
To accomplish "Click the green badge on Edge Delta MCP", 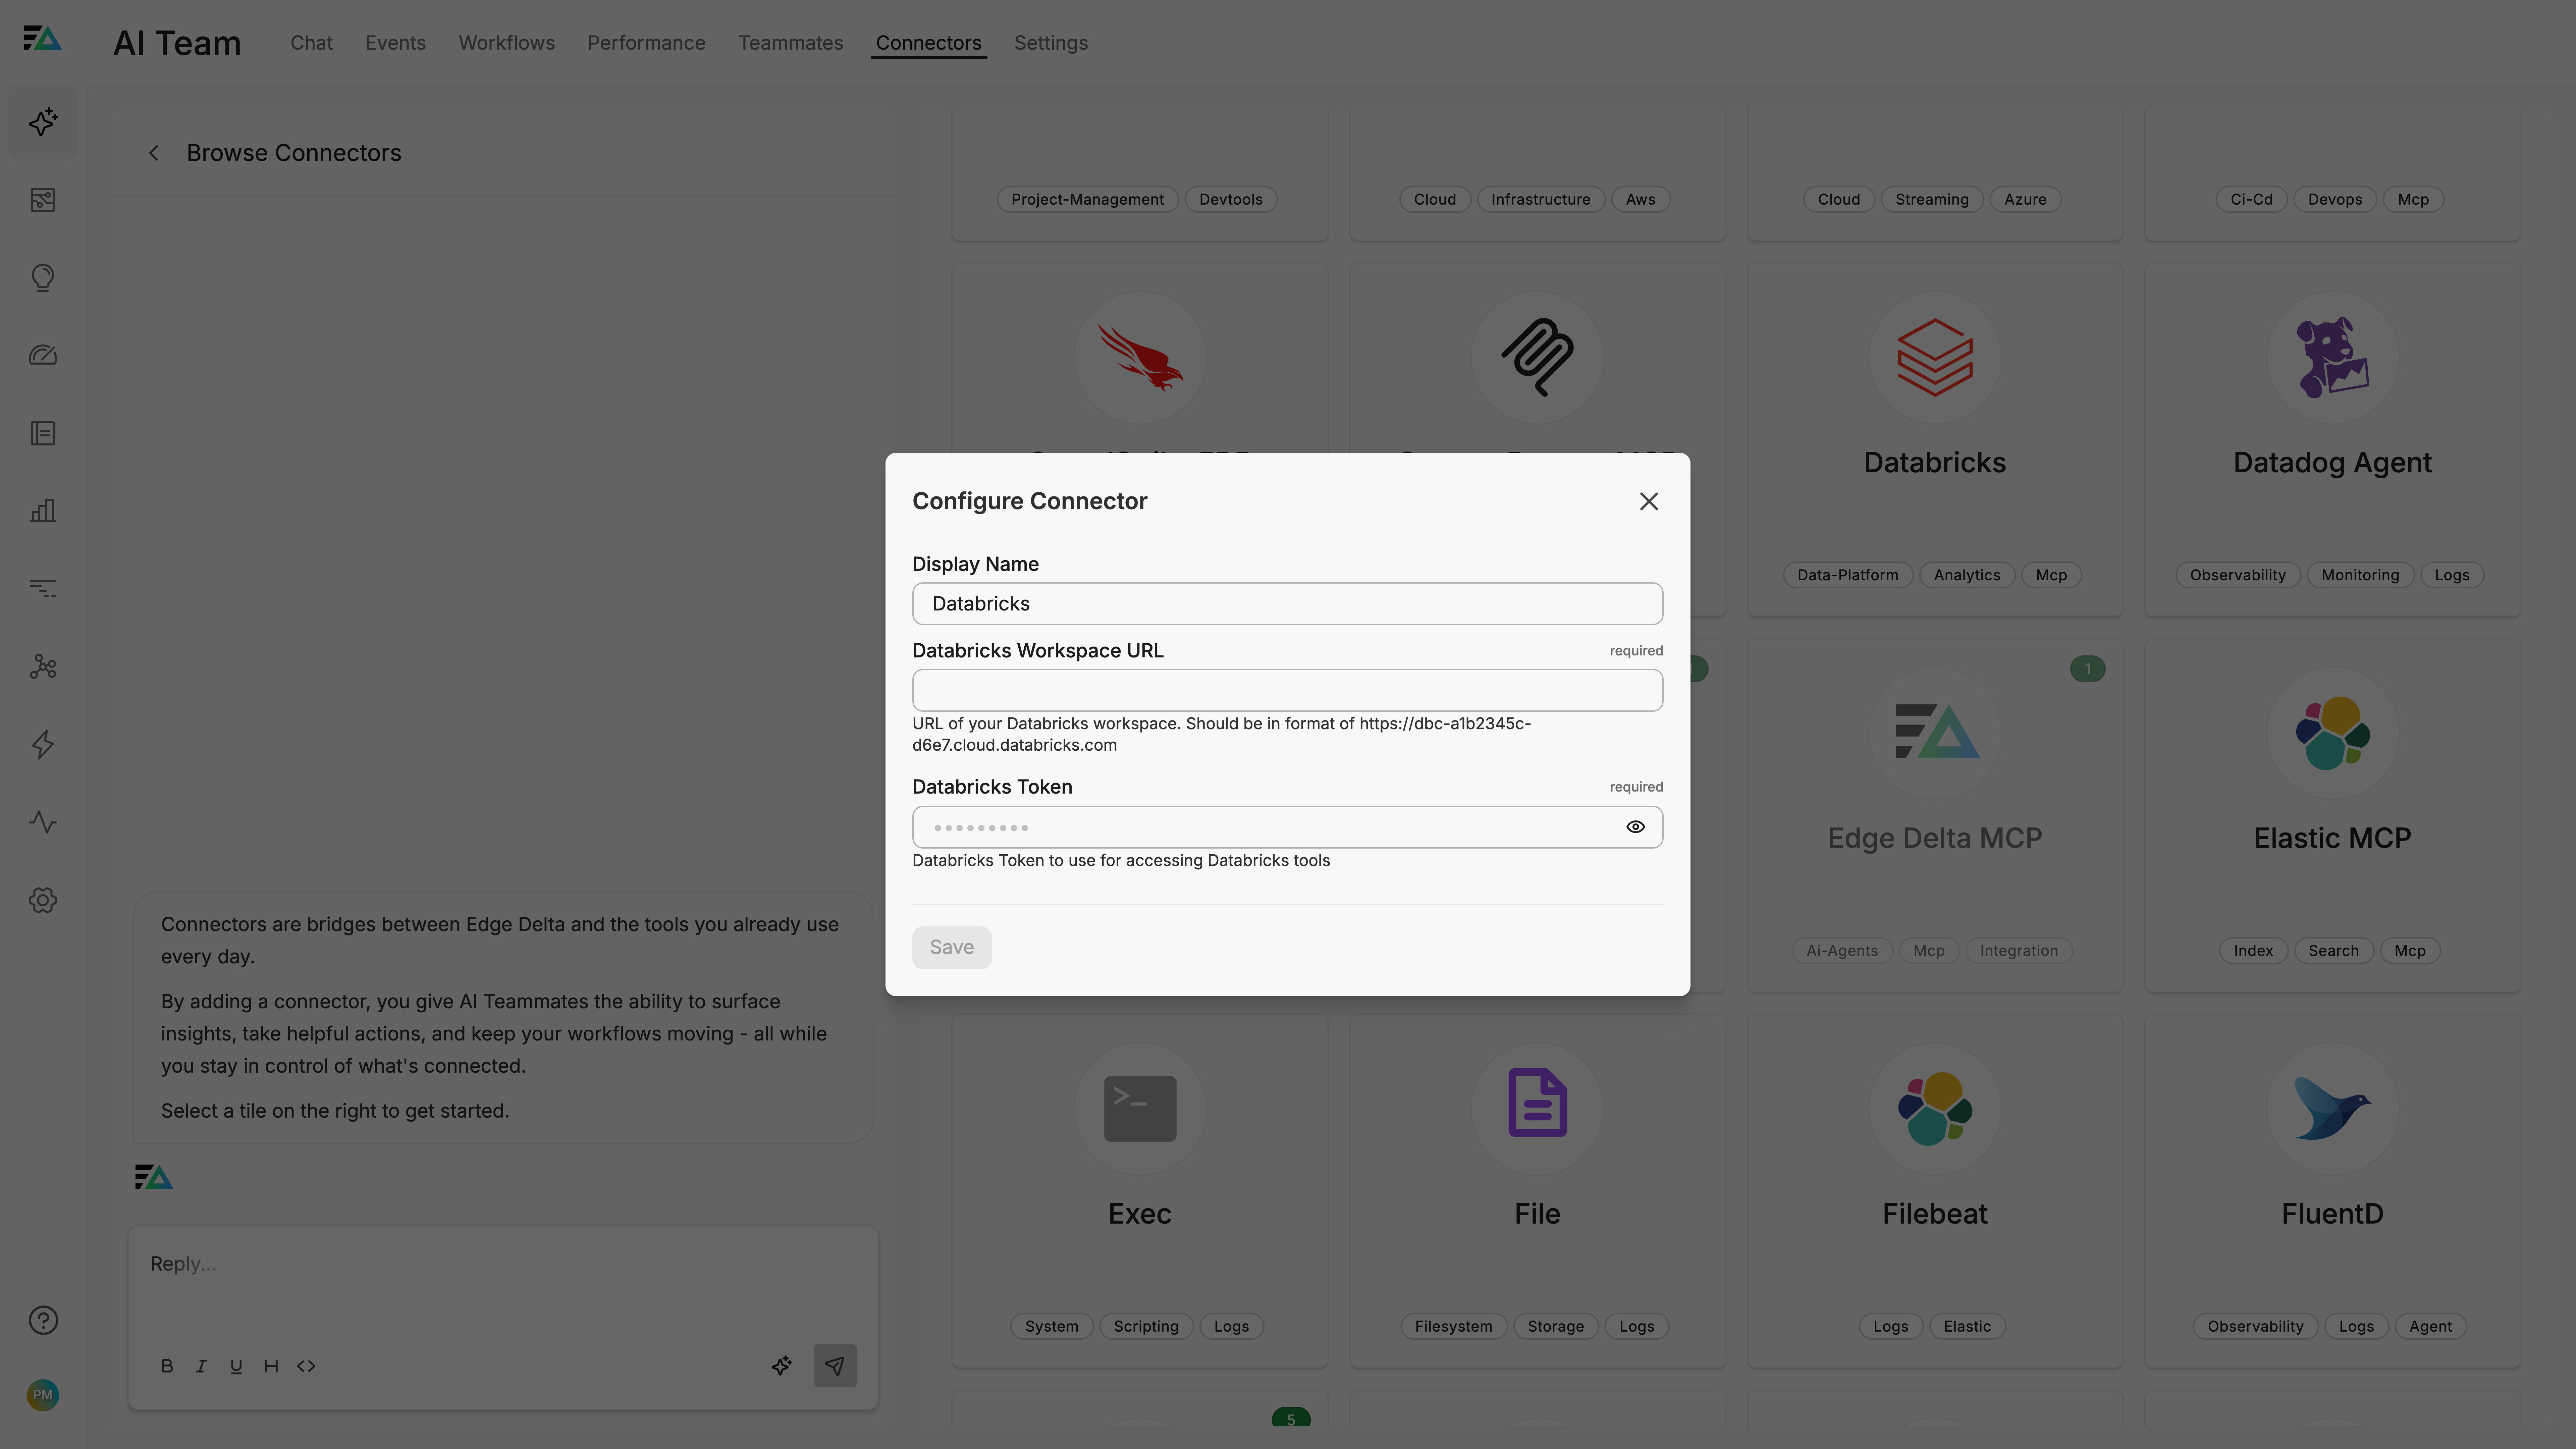I will click(2087, 669).
